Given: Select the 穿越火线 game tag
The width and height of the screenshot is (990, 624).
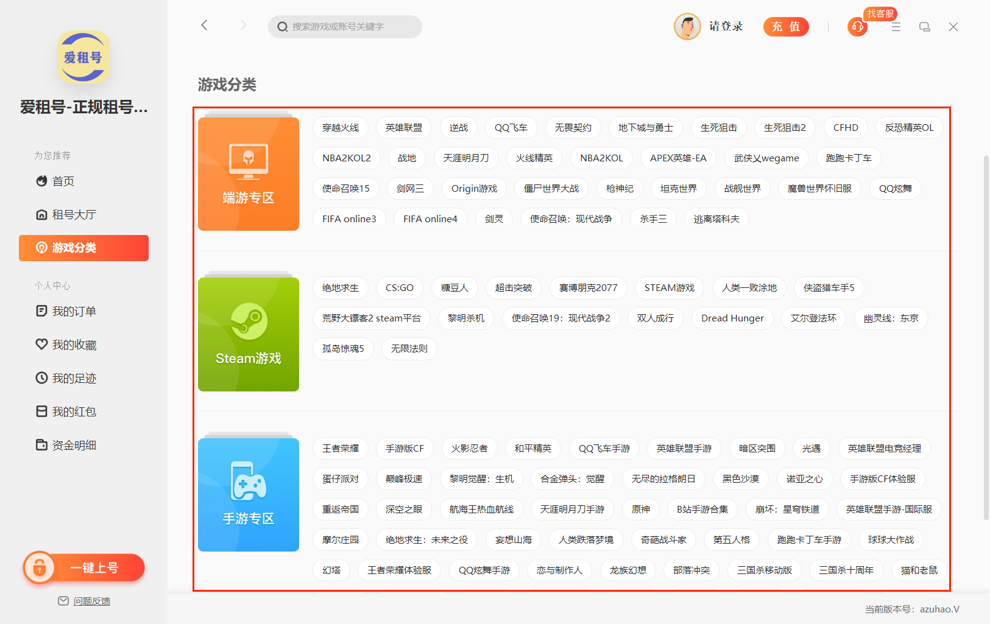Looking at the screenshot, I should 341,128.
